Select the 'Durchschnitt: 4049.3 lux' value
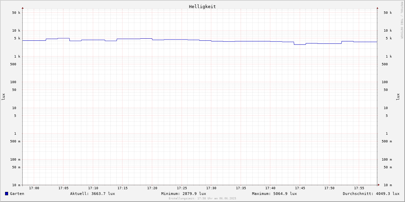The width and height of the screenshot is (405, 202). point(371,194)
